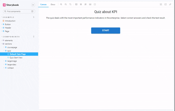Image resolution: width=175 pixels, height=111 pixels.
Task: Go full screen with the toolbar icon
Action: pos(161,4)
